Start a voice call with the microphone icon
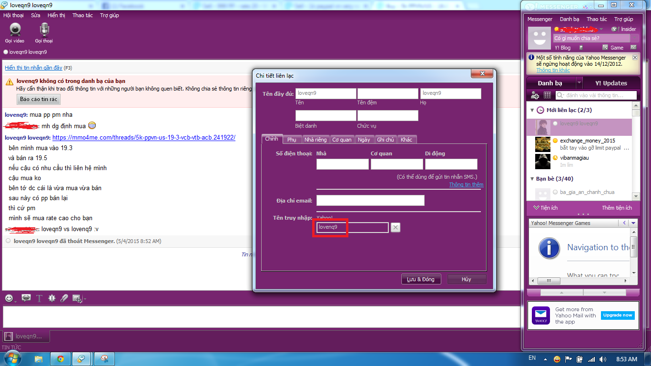 click(x=44, y=30)
